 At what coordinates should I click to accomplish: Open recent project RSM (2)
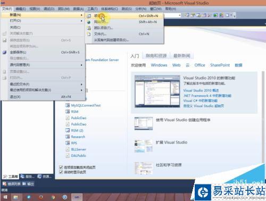pyautogui.click(x=77, y=131)
